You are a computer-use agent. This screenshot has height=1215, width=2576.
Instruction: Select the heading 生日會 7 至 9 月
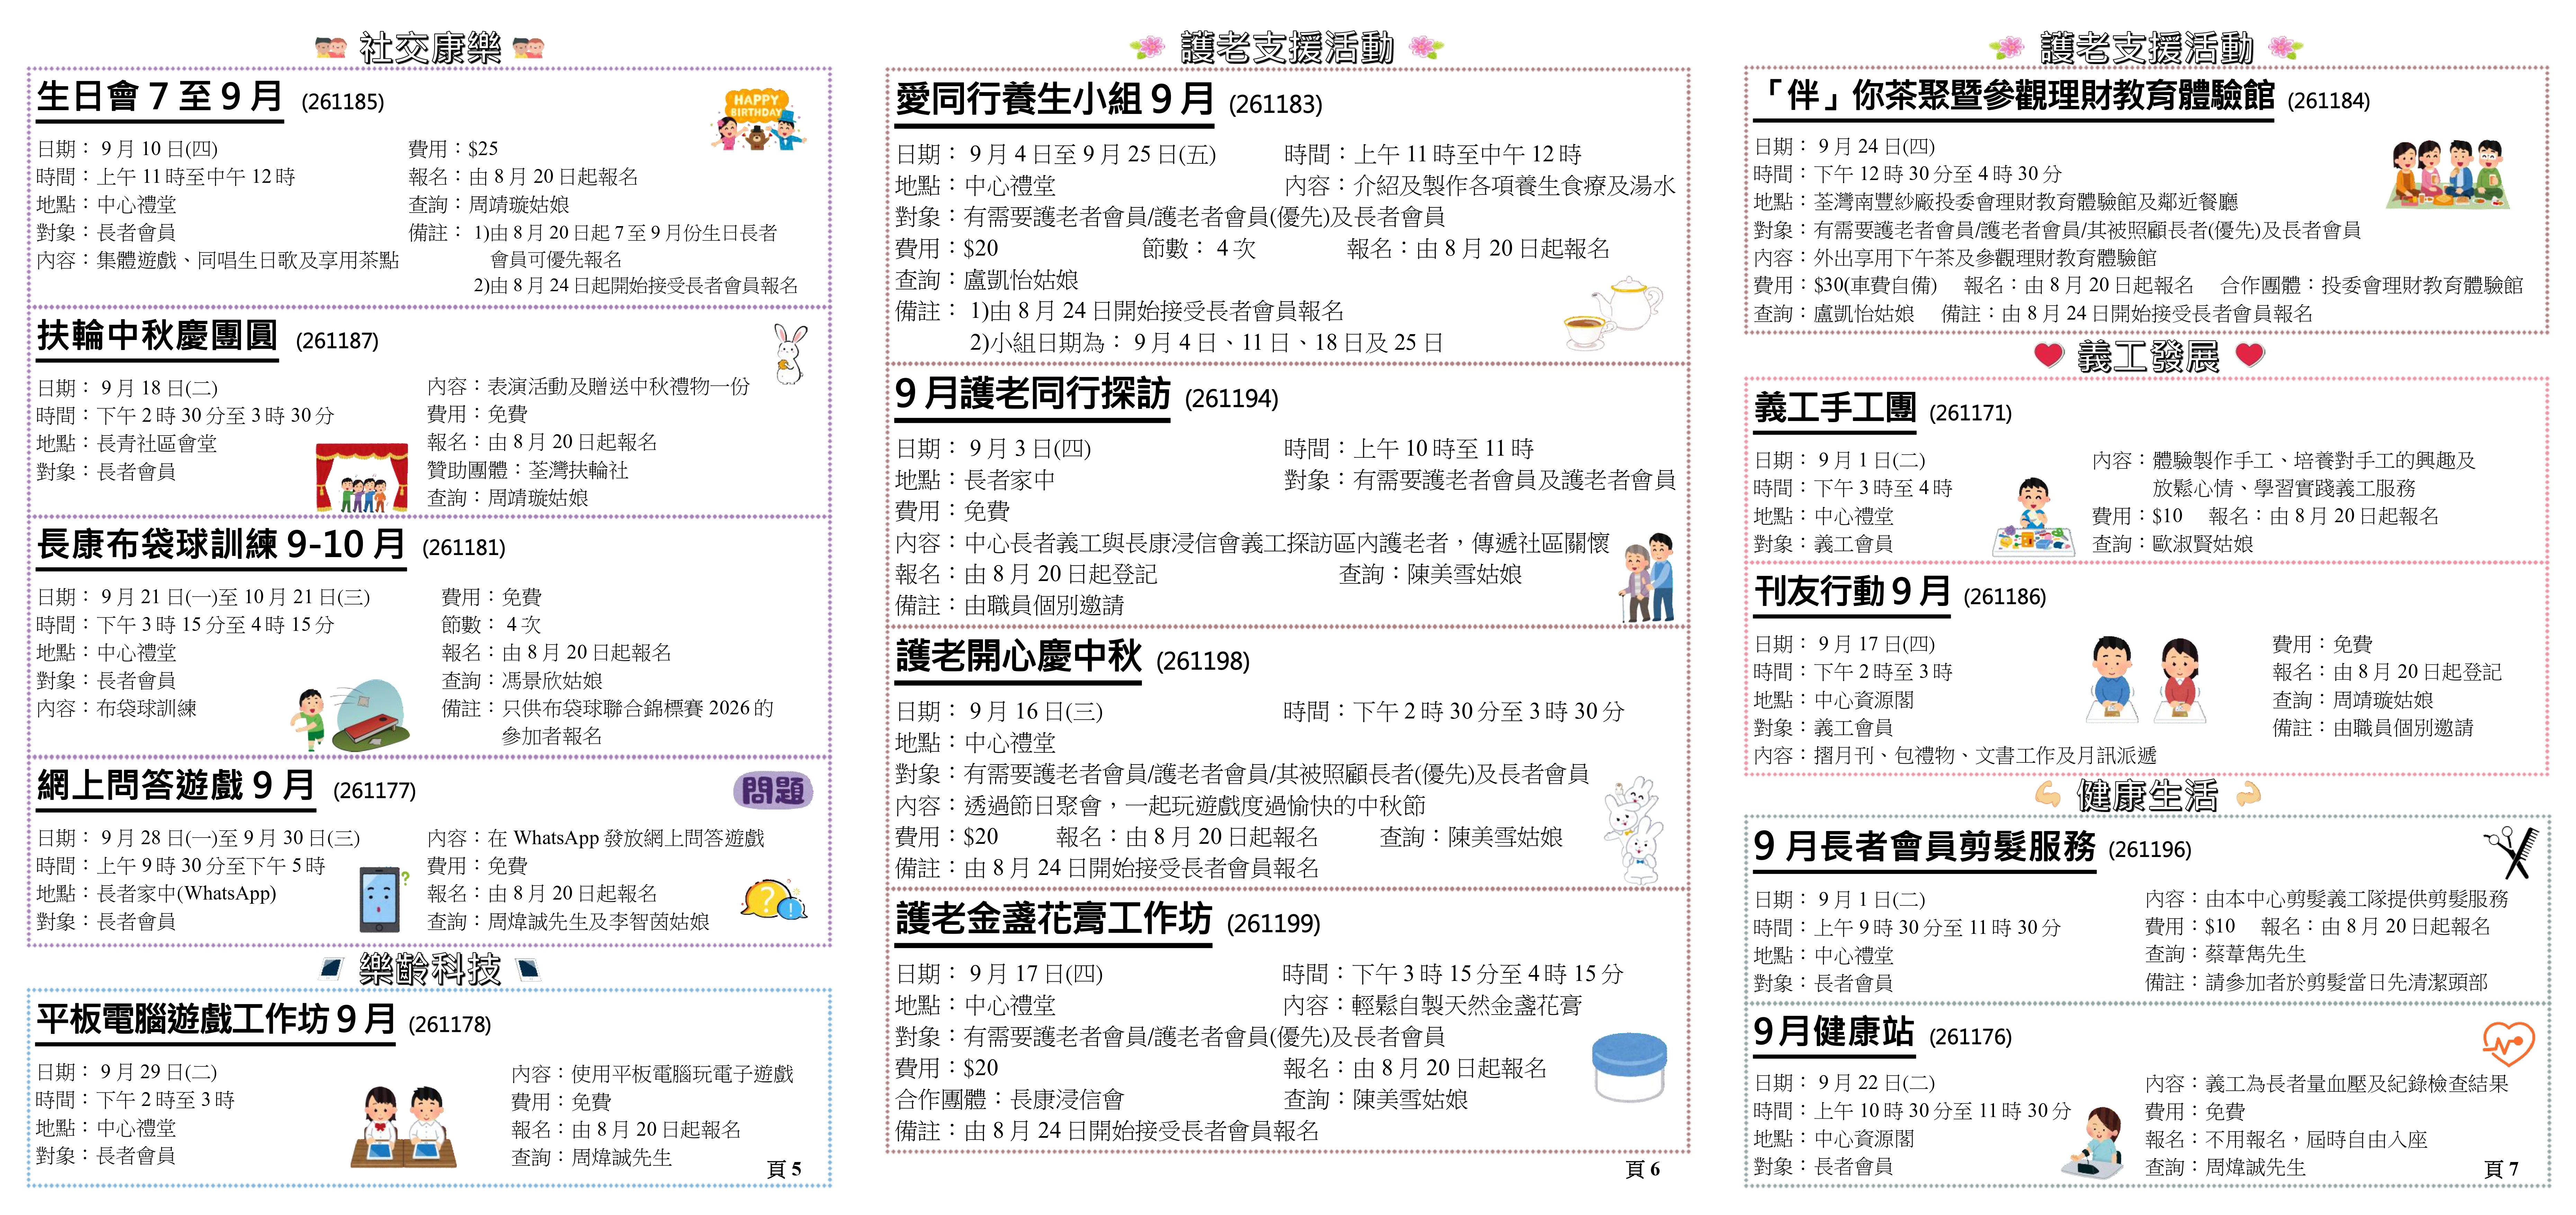[160, 97]
